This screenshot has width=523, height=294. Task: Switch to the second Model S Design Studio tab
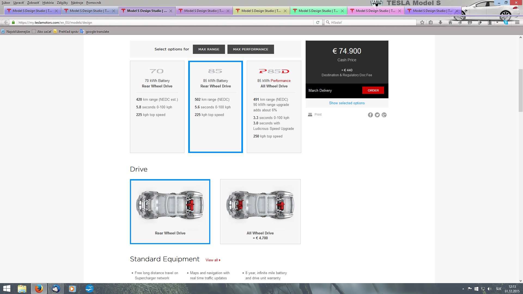(x=90, y=11)
